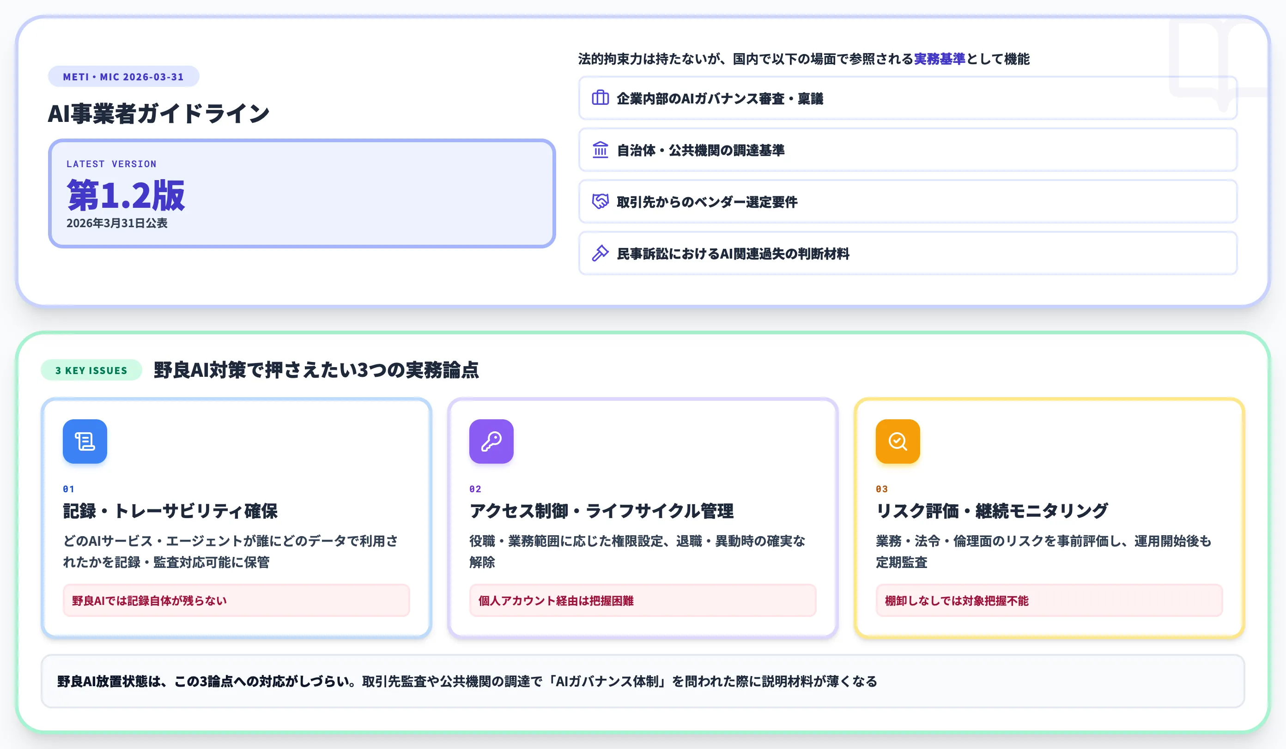Click the LATEST VERSION label

(x=111, y=164)
